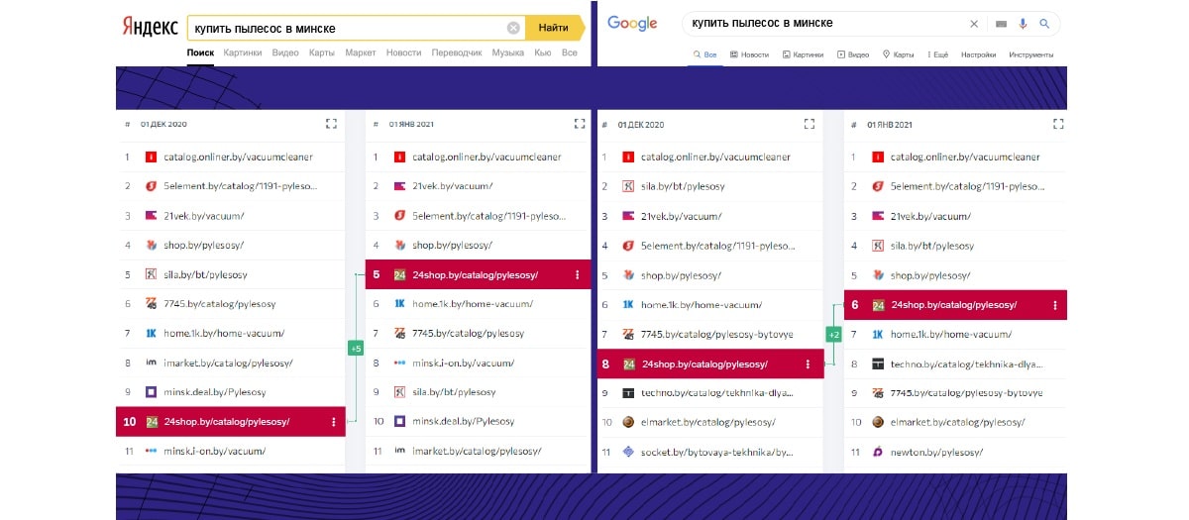The width and height of the screenshot is (1189, 520).
Task: Open the Yandex Музыка tab
Action: [508, 52]
